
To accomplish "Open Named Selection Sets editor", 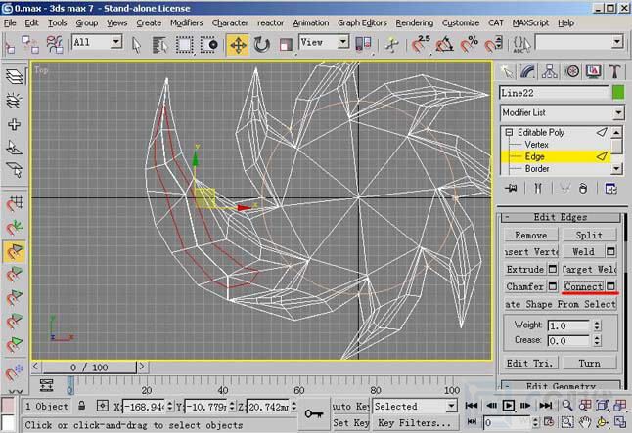I will tap(520, 44).
